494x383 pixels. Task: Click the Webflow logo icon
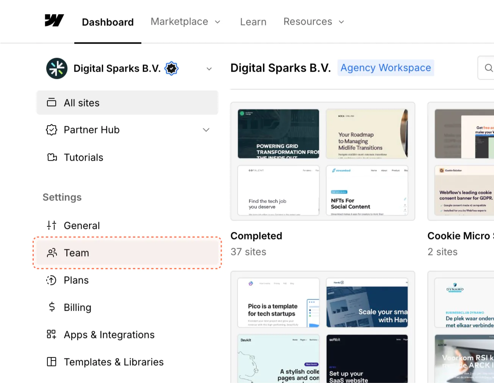54,20
